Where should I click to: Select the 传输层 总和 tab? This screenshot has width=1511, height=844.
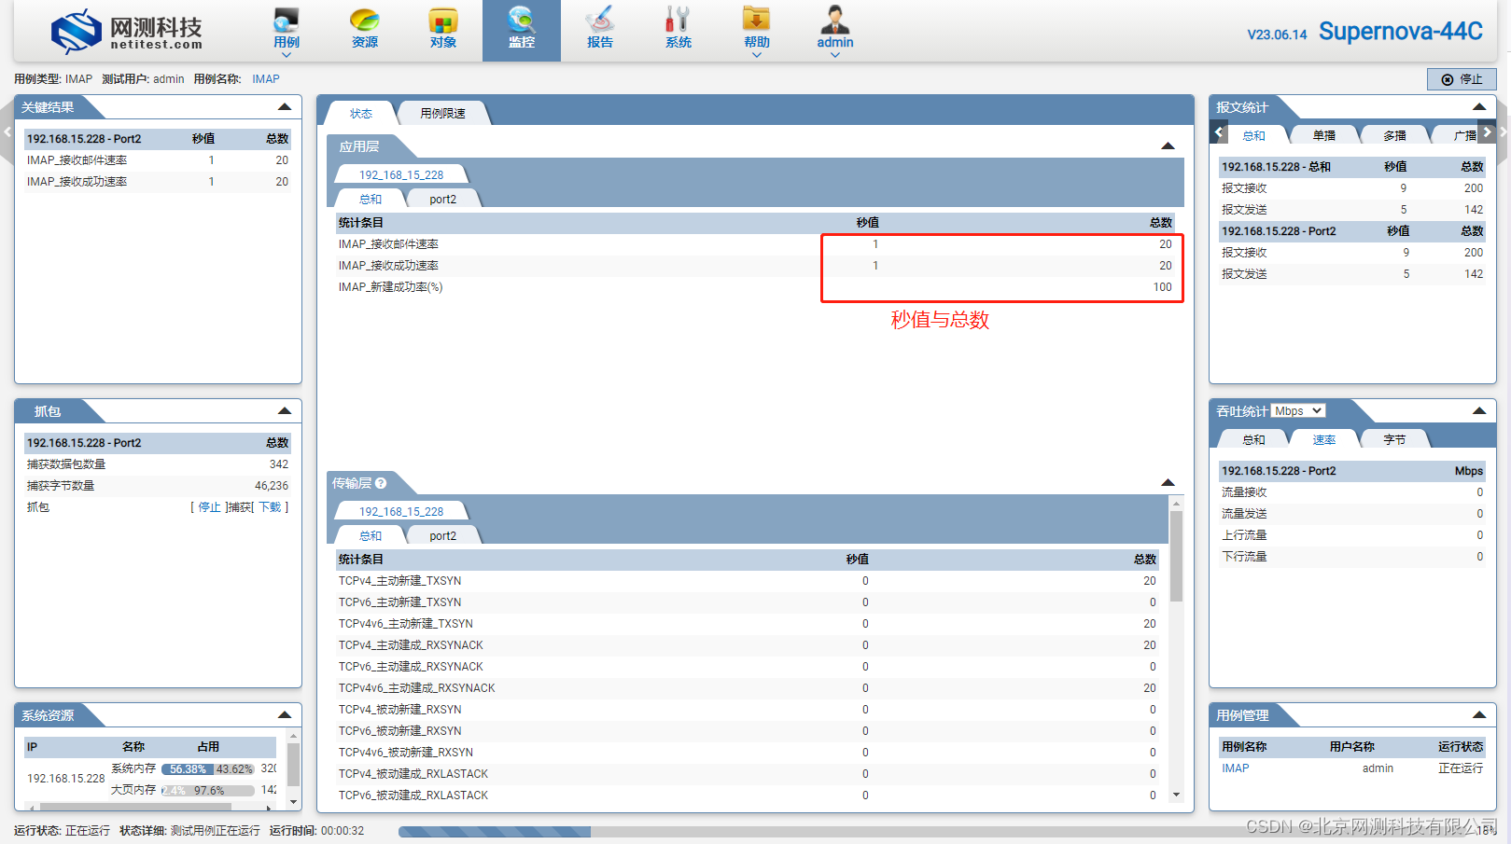371,535
